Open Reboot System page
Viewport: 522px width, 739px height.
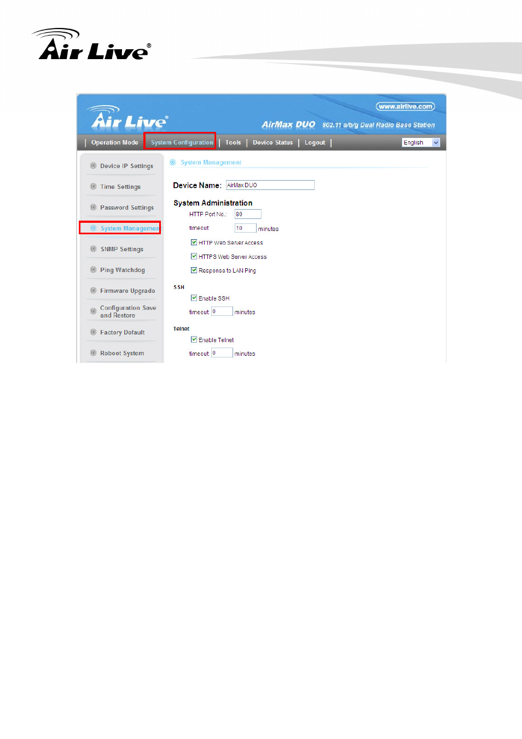122,353
